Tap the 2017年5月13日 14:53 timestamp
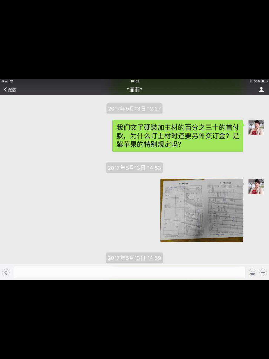This screenshot has width=269, height=359. (134, 168)
